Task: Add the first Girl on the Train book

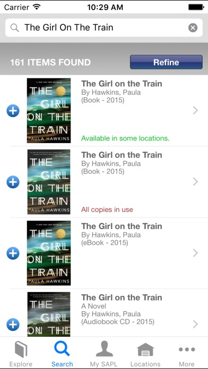Action: pos(13,111)
